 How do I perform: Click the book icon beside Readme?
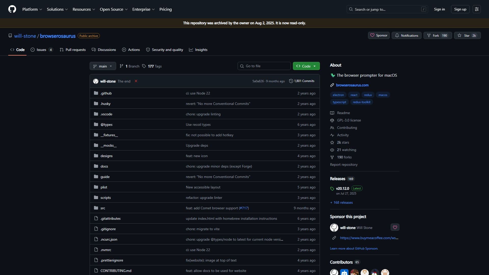332,113
